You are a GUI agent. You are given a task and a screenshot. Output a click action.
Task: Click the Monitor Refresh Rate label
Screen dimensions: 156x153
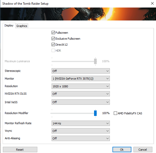pyautogui.click(x=18, y=123)
